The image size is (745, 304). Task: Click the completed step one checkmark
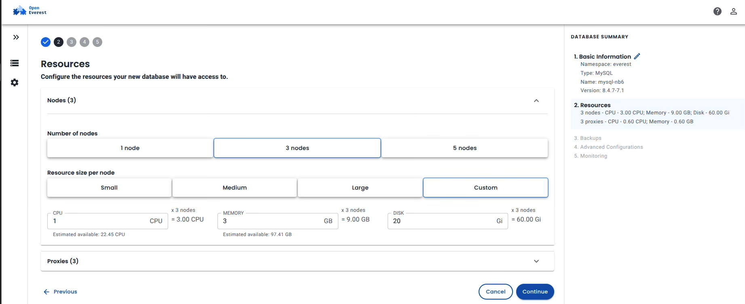(x=46, y=42)
